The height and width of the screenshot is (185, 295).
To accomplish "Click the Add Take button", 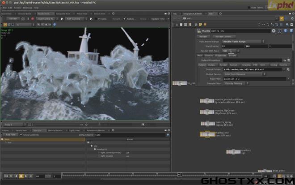I will click(x=11, y=135).
